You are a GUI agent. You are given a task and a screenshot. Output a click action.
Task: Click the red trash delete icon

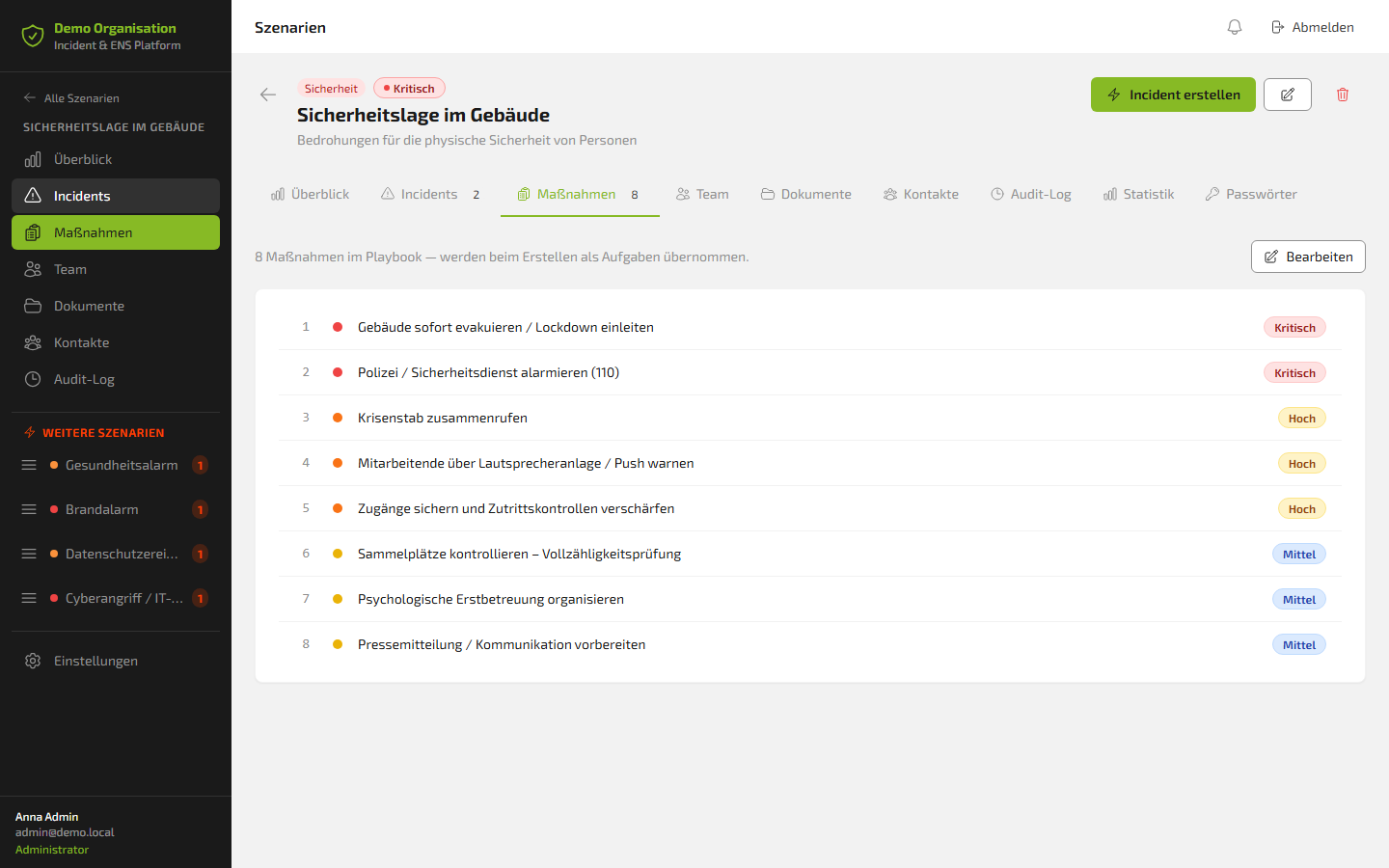[1343, 95]
